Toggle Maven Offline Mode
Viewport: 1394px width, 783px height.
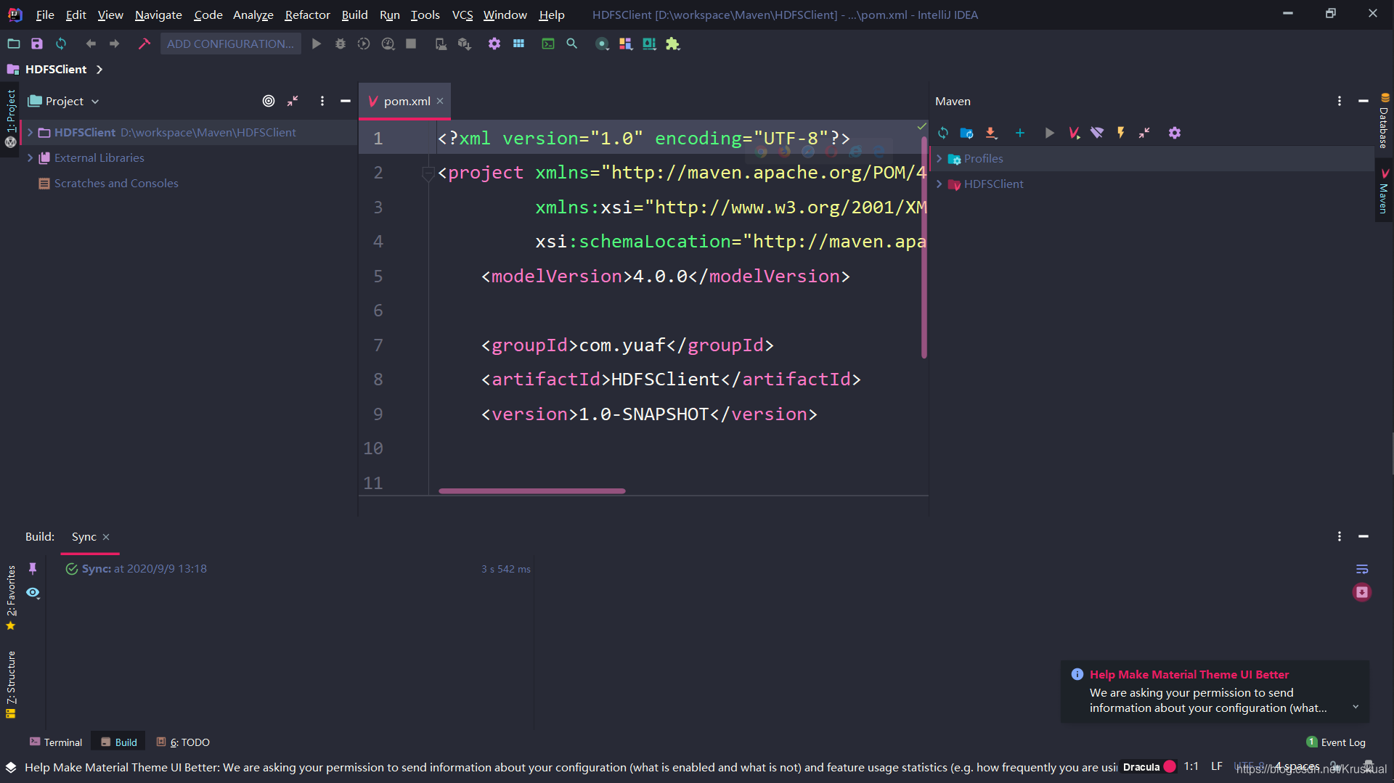(1097, 133)
